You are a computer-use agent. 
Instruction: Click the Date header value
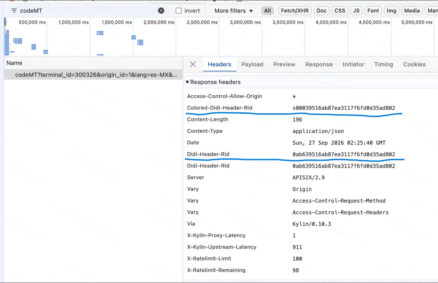coord(339,143)
